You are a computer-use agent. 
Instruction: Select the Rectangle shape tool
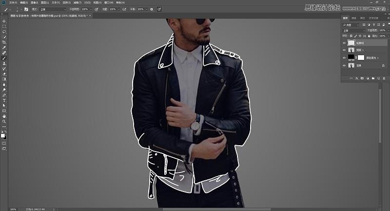pos(4,111)
